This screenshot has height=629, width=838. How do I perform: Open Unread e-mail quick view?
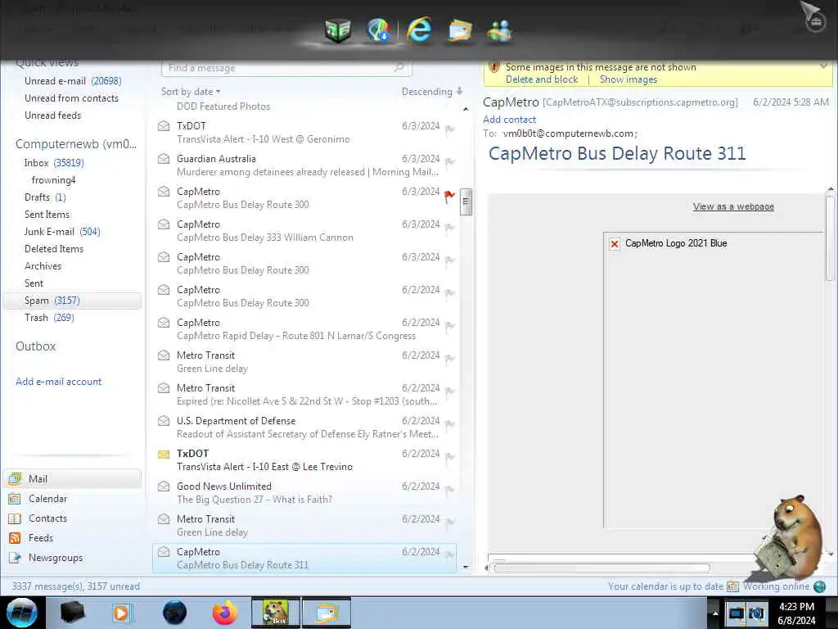tap(73, 81)
